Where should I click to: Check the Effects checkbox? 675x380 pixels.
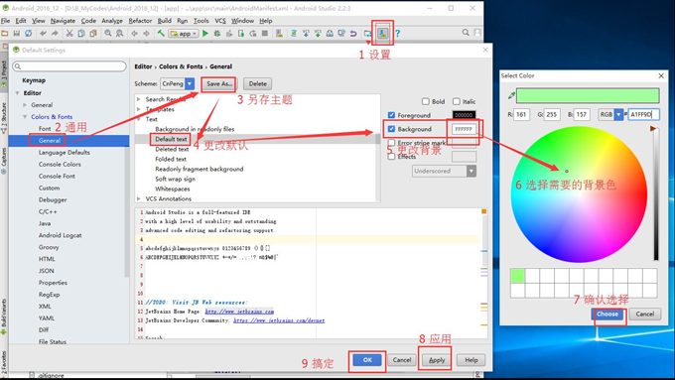point(391,156)
